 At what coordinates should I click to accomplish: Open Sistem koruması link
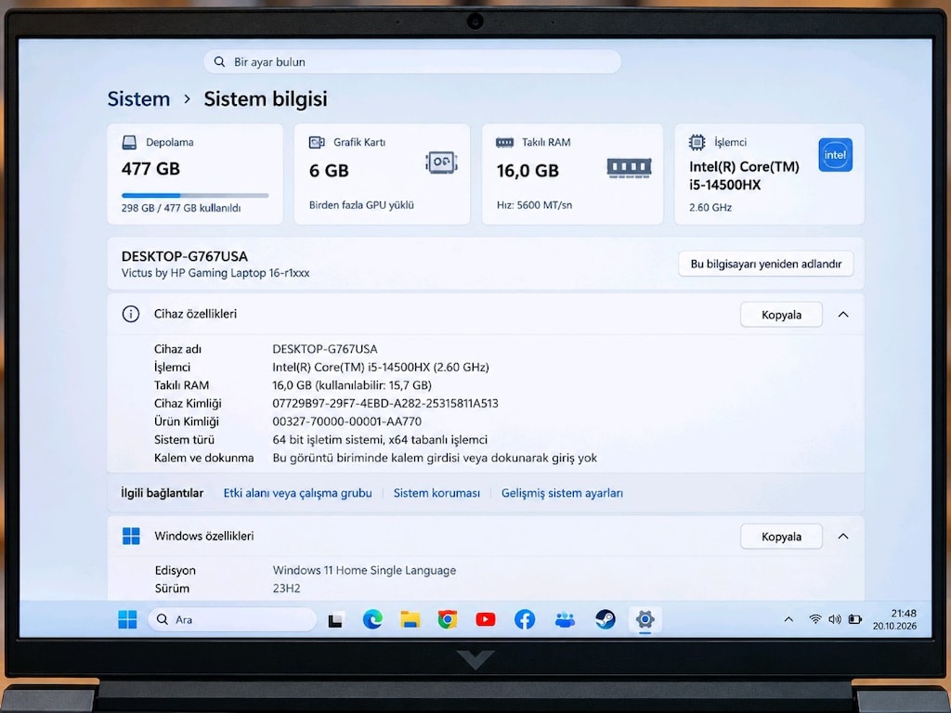(x=436, y=493)
